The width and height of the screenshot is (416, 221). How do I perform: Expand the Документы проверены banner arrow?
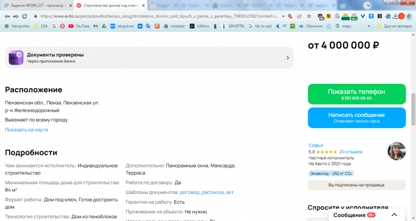click(x=288, y=58)
